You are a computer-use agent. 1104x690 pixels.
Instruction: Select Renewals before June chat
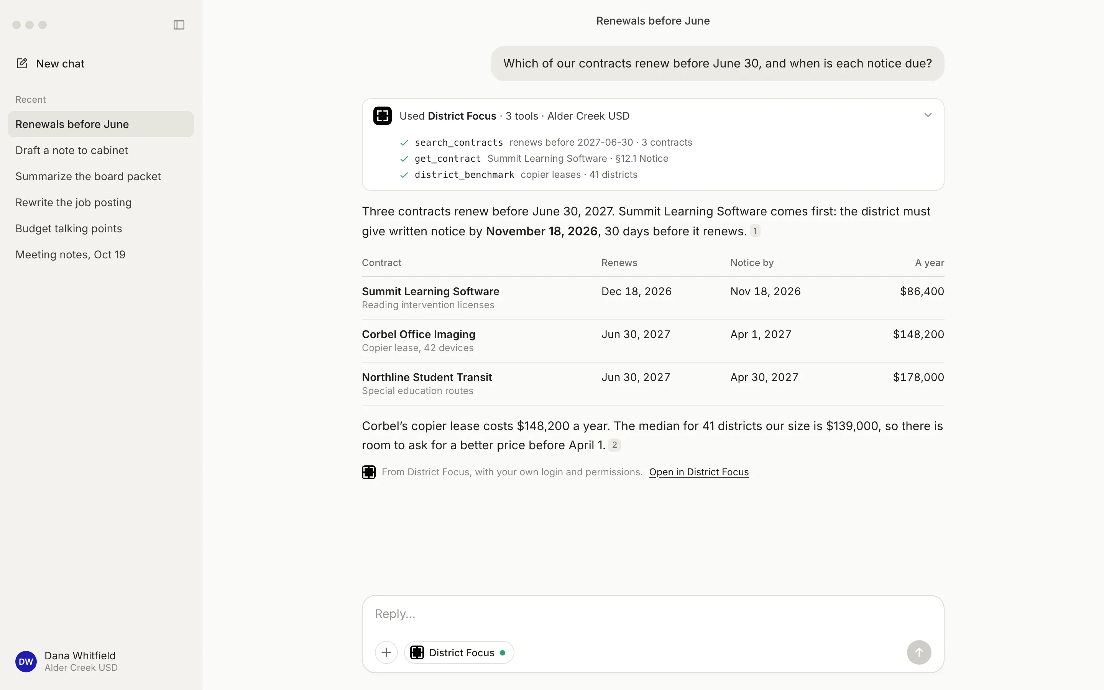101,124
